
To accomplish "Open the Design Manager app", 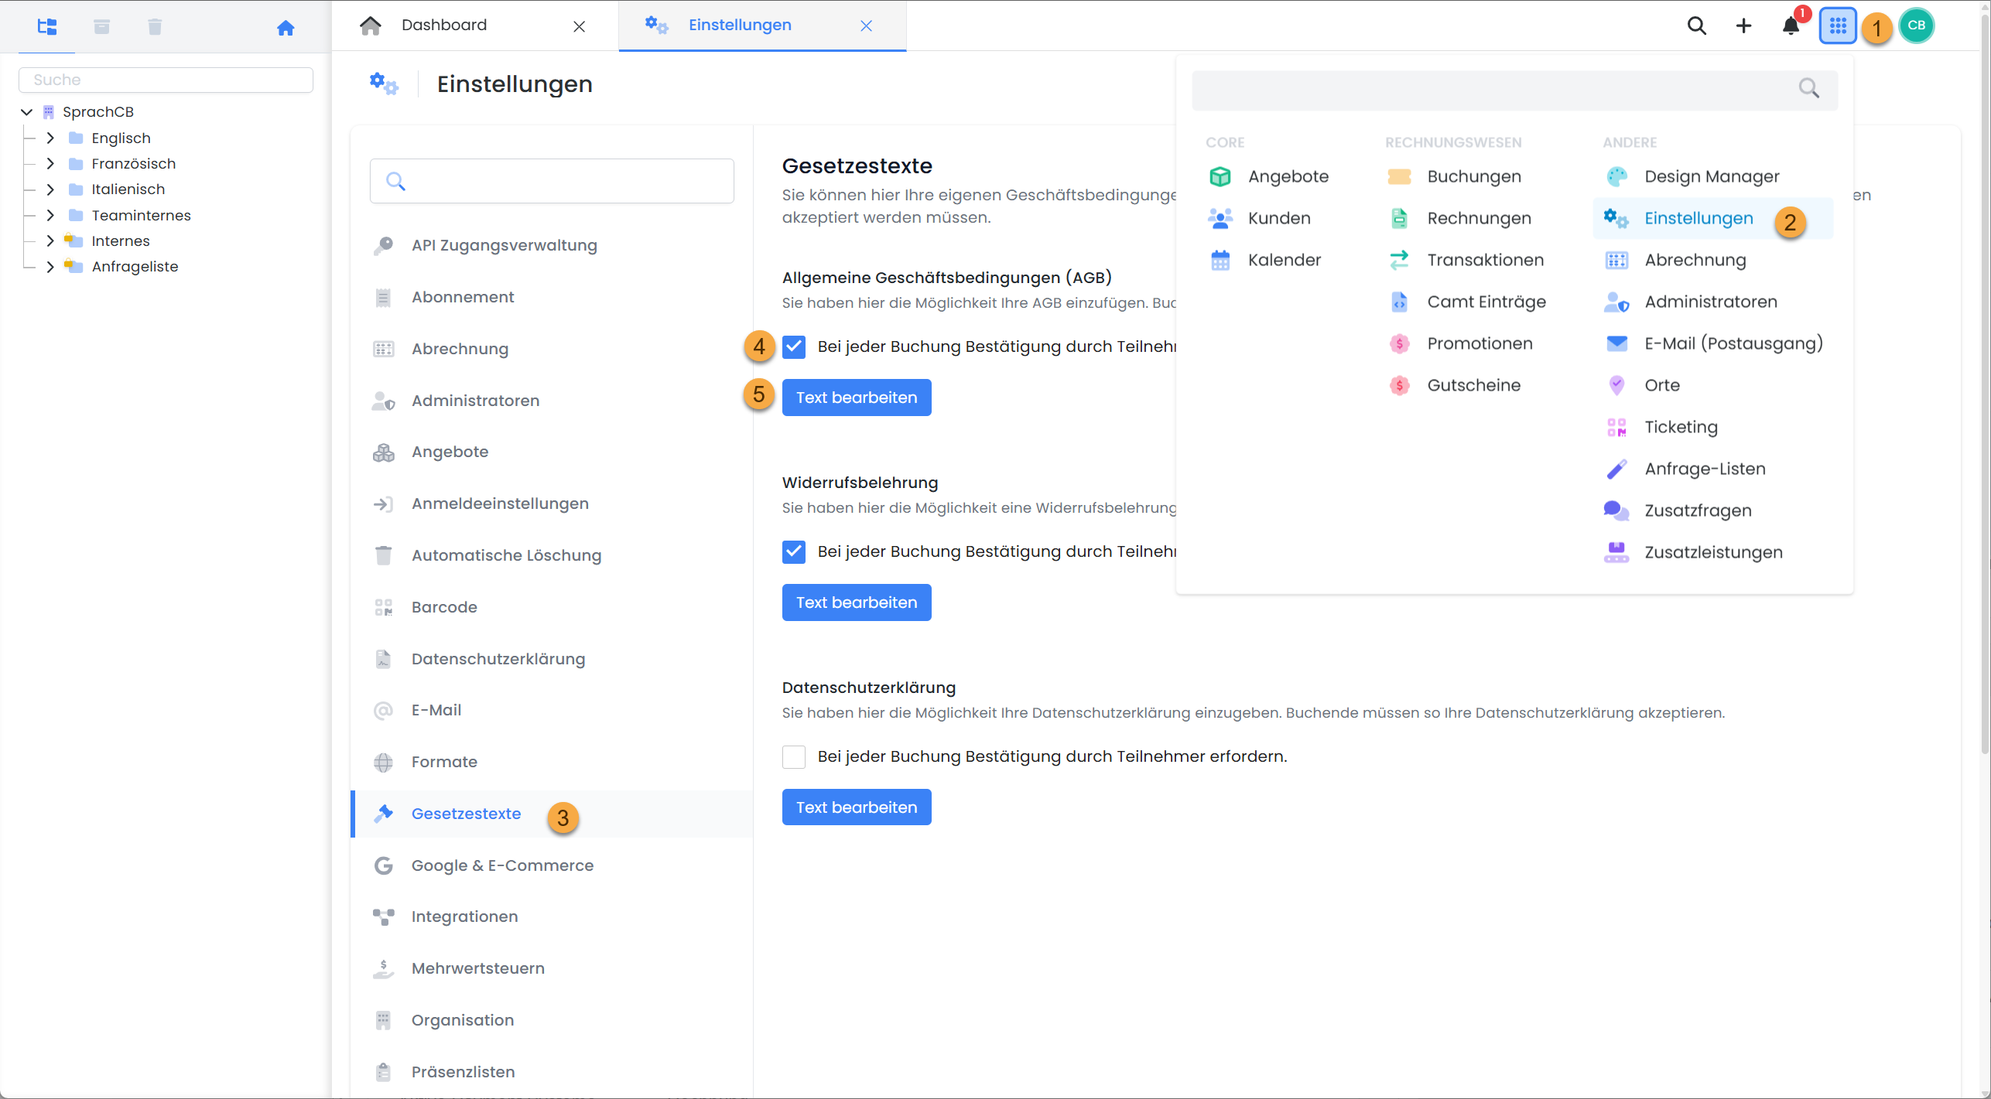I will (1711, 176).
